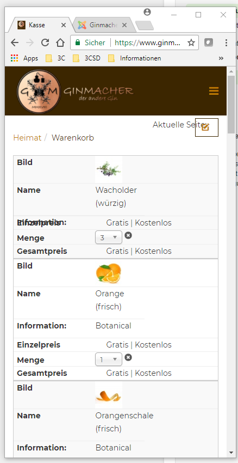The image size is (238, 463).
Task: Click the page vertical scrollbar thumb
Action: click(231, 105)
